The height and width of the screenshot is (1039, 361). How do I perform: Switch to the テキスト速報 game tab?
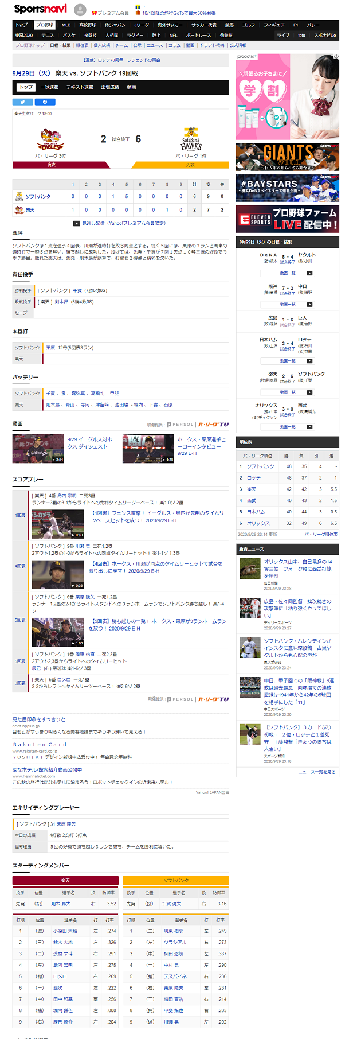coord(80,87)
